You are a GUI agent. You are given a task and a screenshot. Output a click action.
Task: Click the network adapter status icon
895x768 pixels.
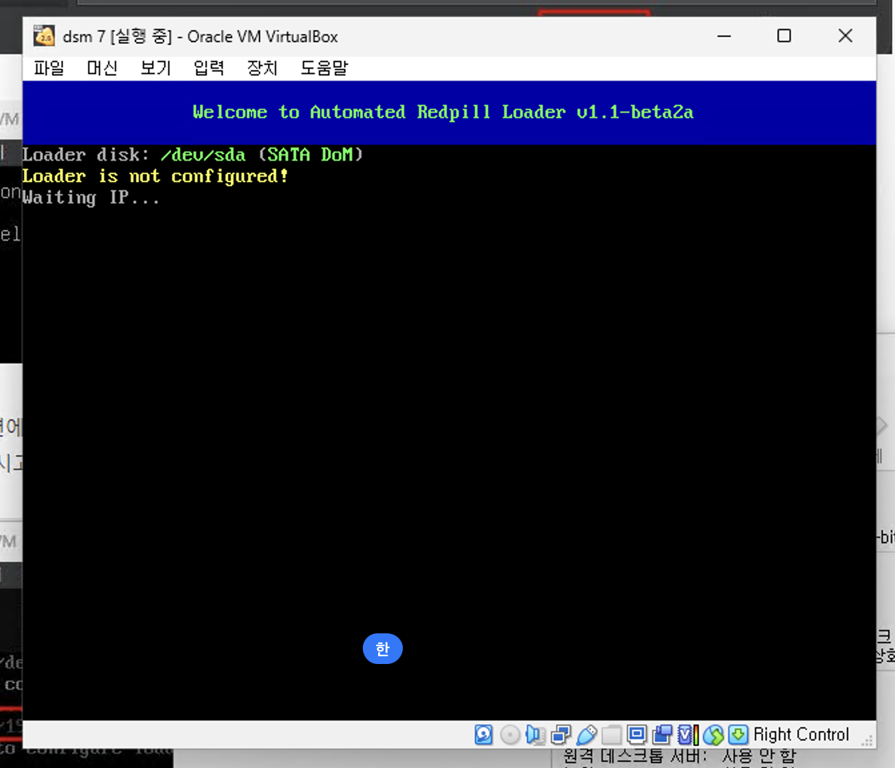[561, 735]
